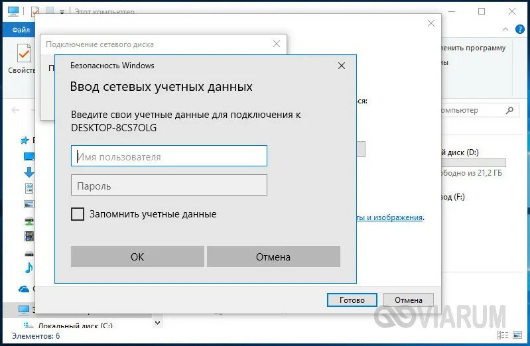Close the Безопасность Windows dialog
Image resolution: width=530 pixels, height=346 pixels.
[x=342, y=66]
